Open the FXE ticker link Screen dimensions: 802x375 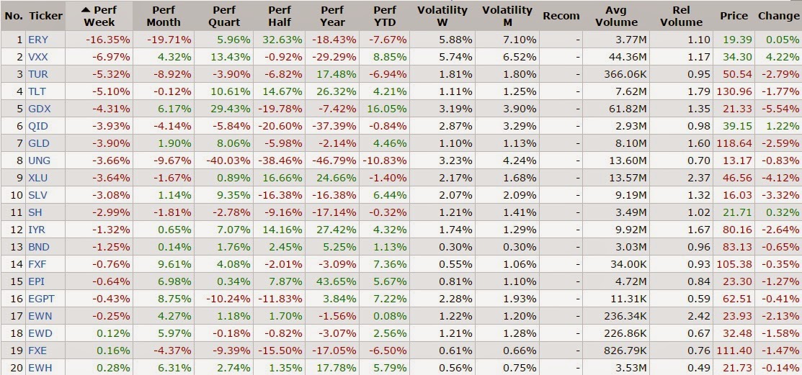tap(37, 351)
